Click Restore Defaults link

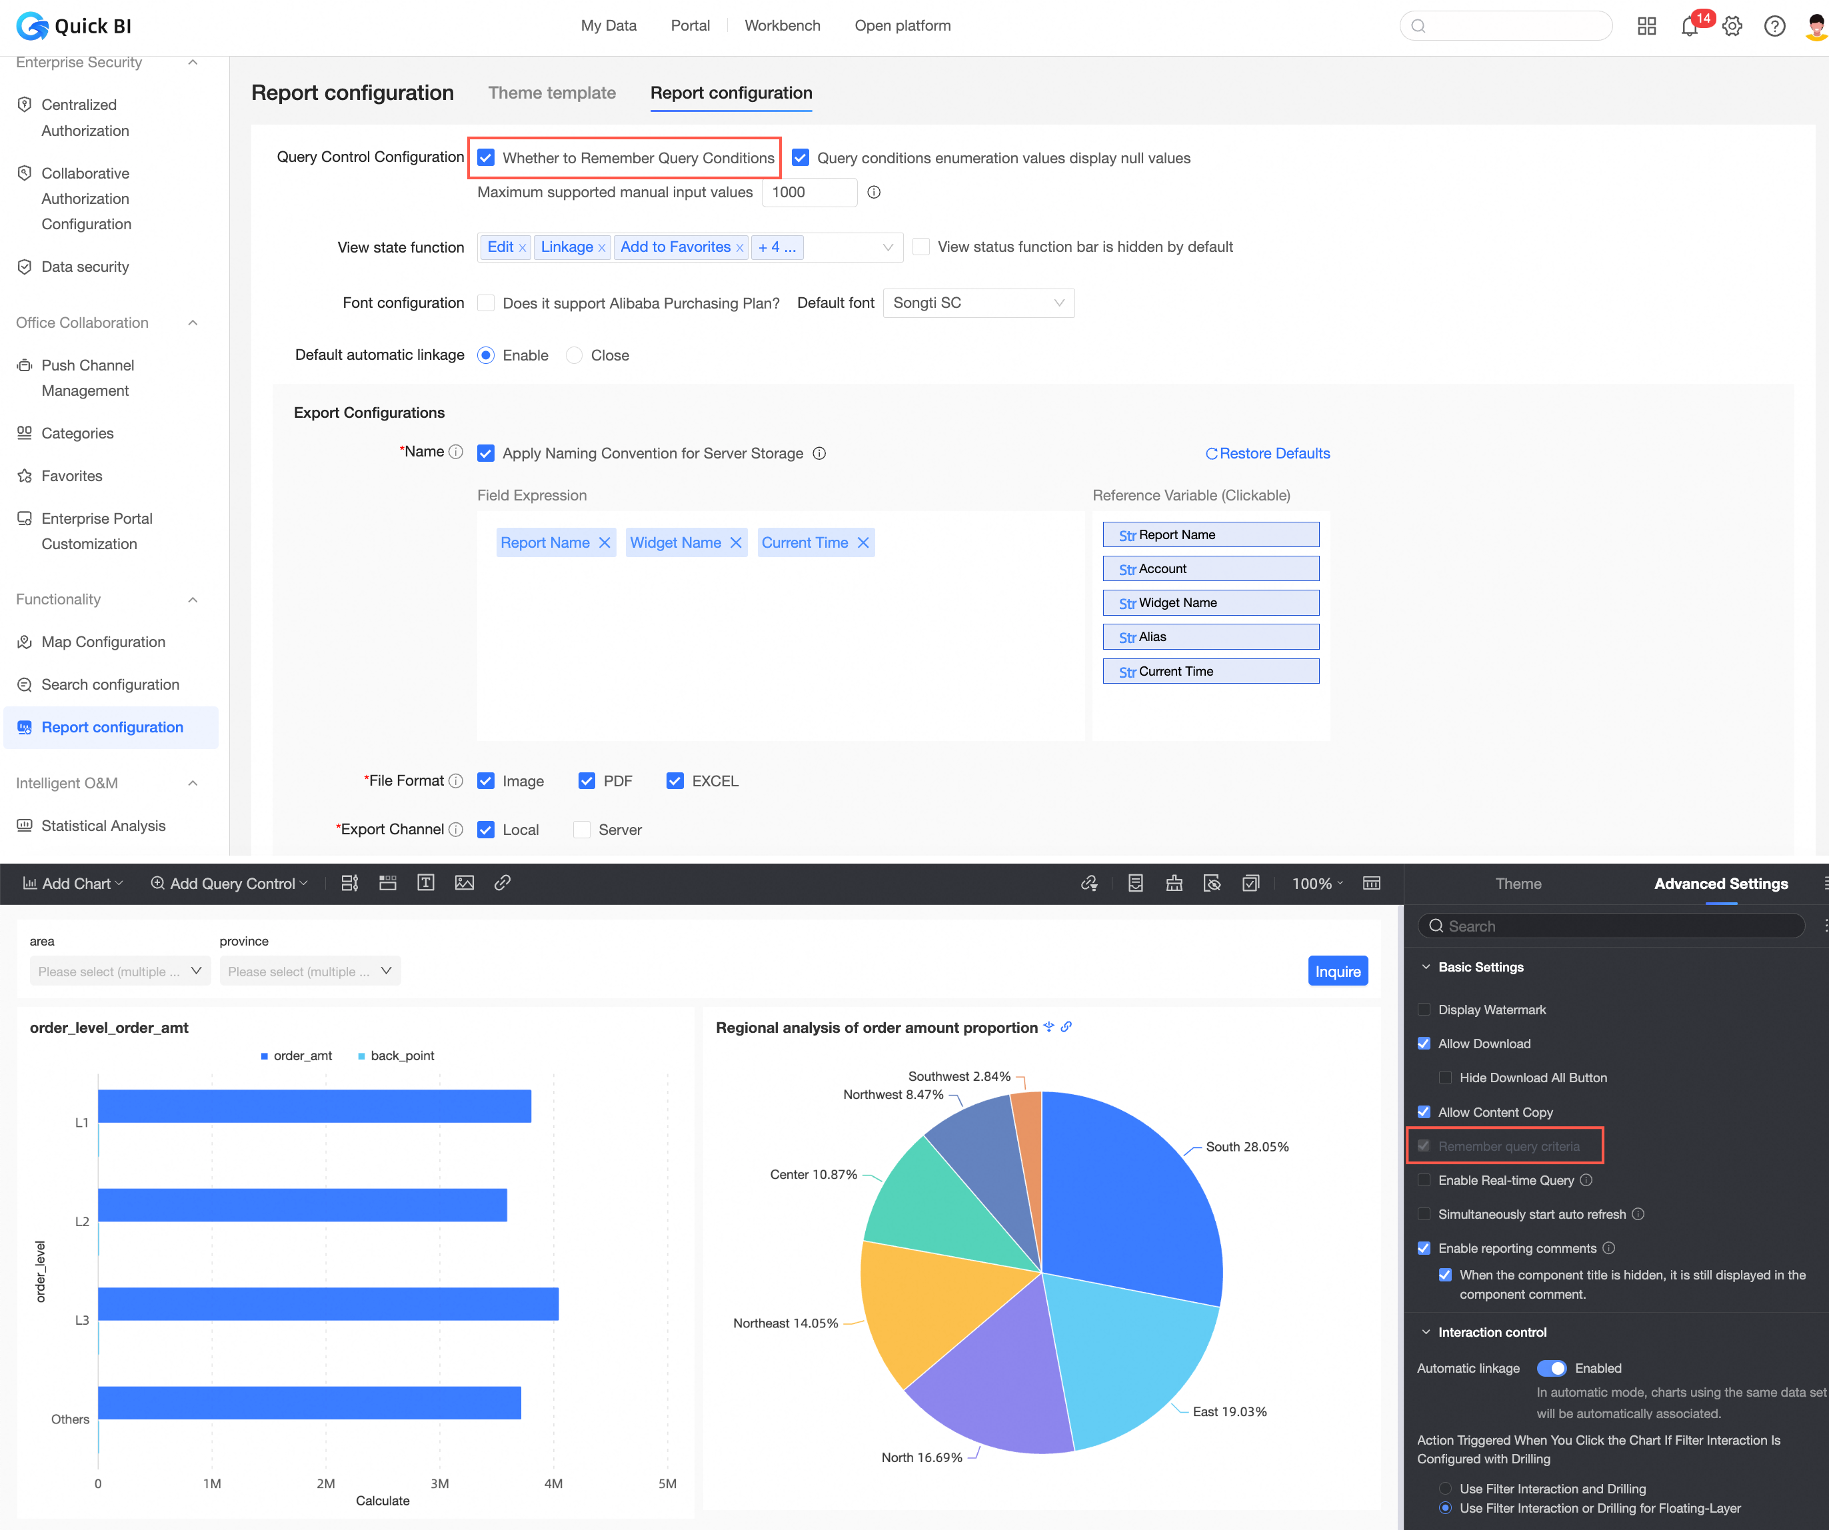[1267, 453]
